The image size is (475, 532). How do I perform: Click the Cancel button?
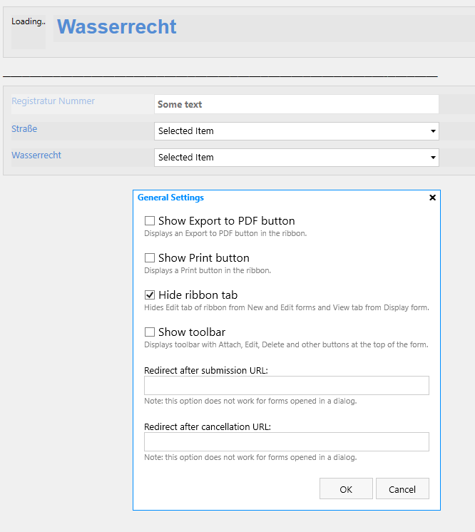(402, 488)
